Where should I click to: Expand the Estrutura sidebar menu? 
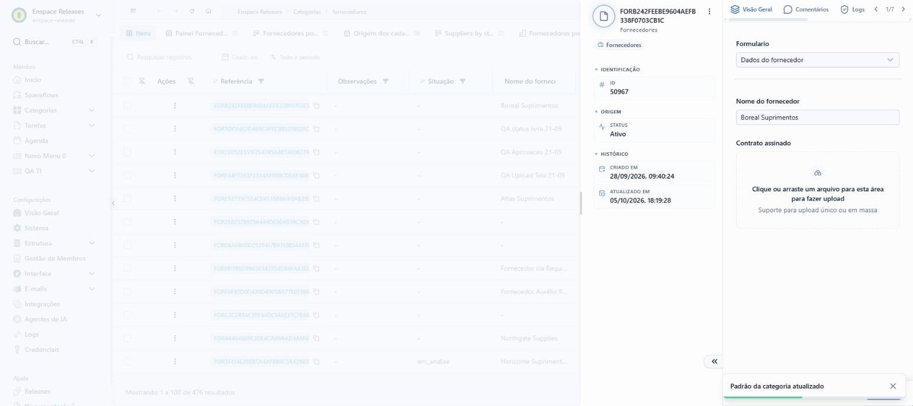92,243
